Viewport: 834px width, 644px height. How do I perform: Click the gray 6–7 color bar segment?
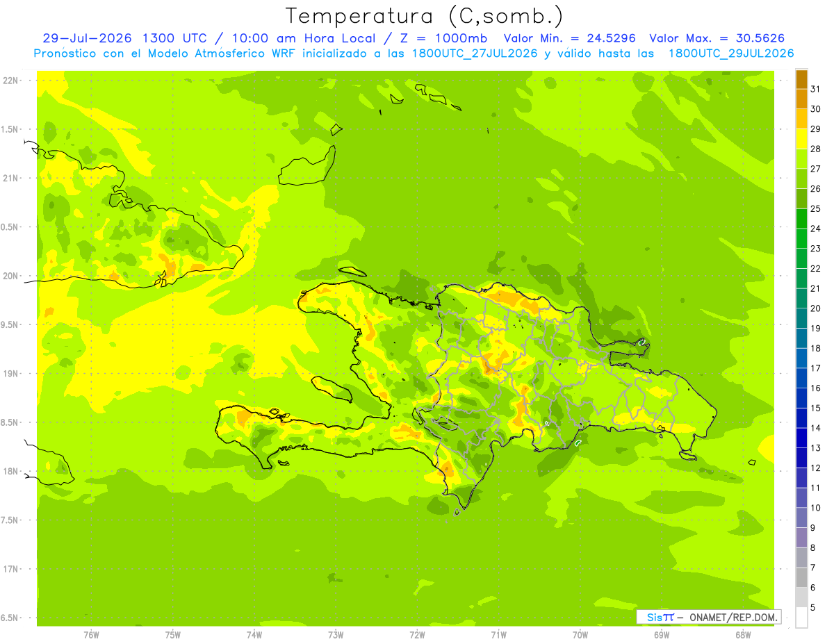[x=801, y=577]
